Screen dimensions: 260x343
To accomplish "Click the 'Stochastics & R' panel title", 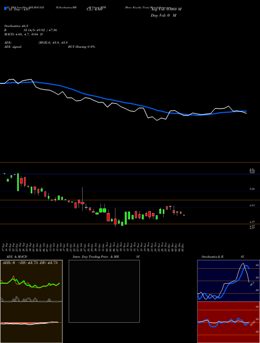I will click(x=212, y=257).
